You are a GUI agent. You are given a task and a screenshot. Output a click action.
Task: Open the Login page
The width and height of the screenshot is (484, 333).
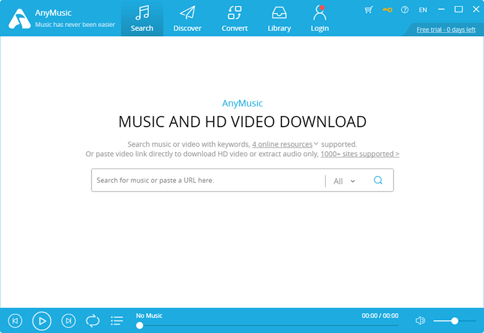[319, 18]
